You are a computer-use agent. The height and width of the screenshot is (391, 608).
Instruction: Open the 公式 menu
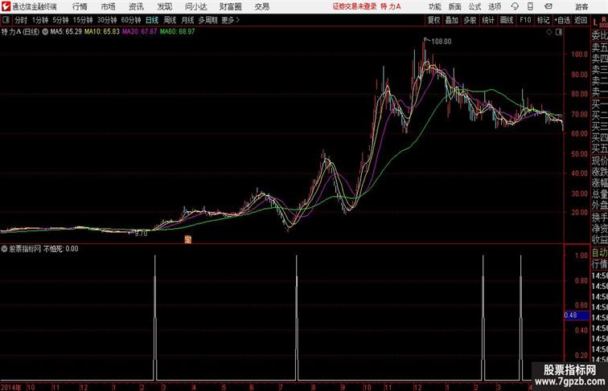click(x=474, y=6)
